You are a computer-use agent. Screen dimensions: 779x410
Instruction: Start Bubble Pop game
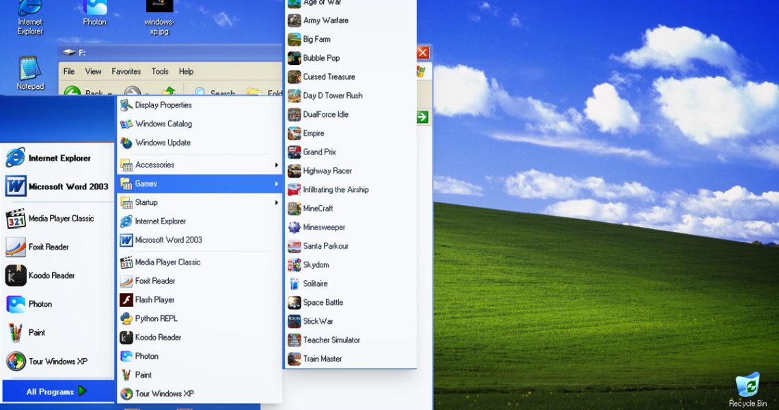tap(351, 58)
